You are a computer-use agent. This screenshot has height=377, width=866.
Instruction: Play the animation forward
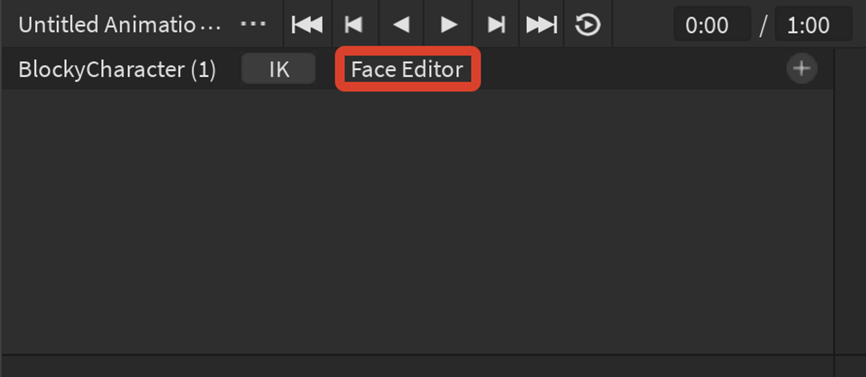[448, 24]
